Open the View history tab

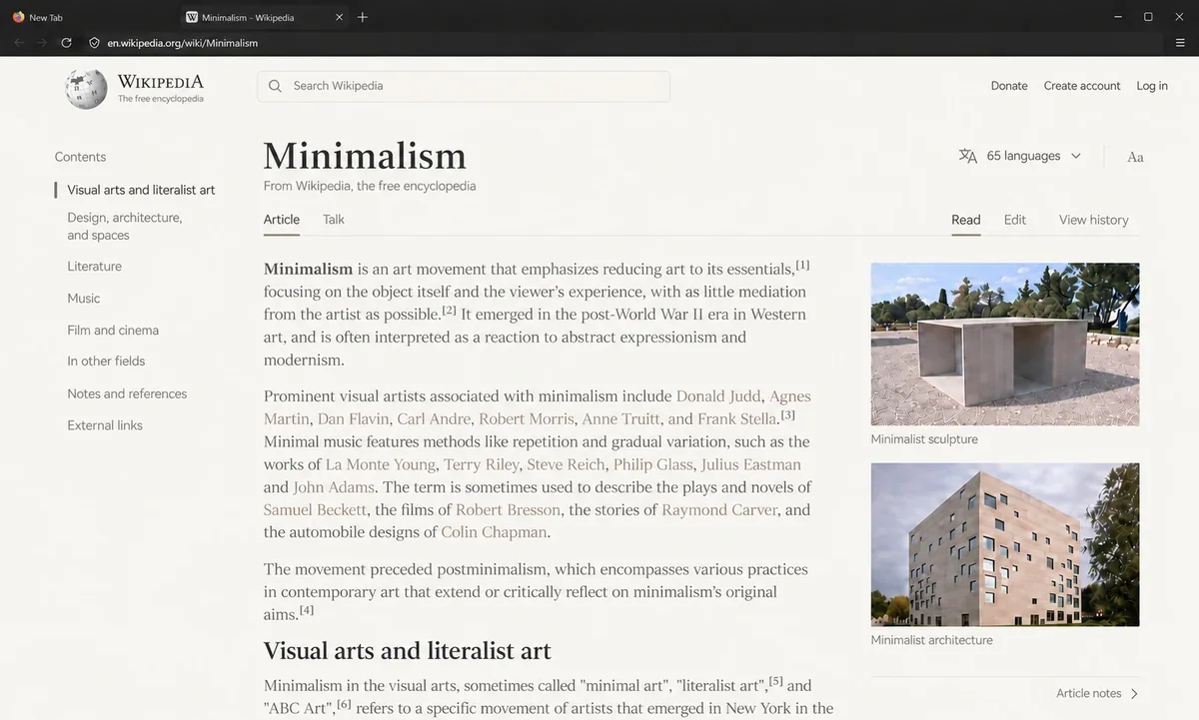(1094, 220)
